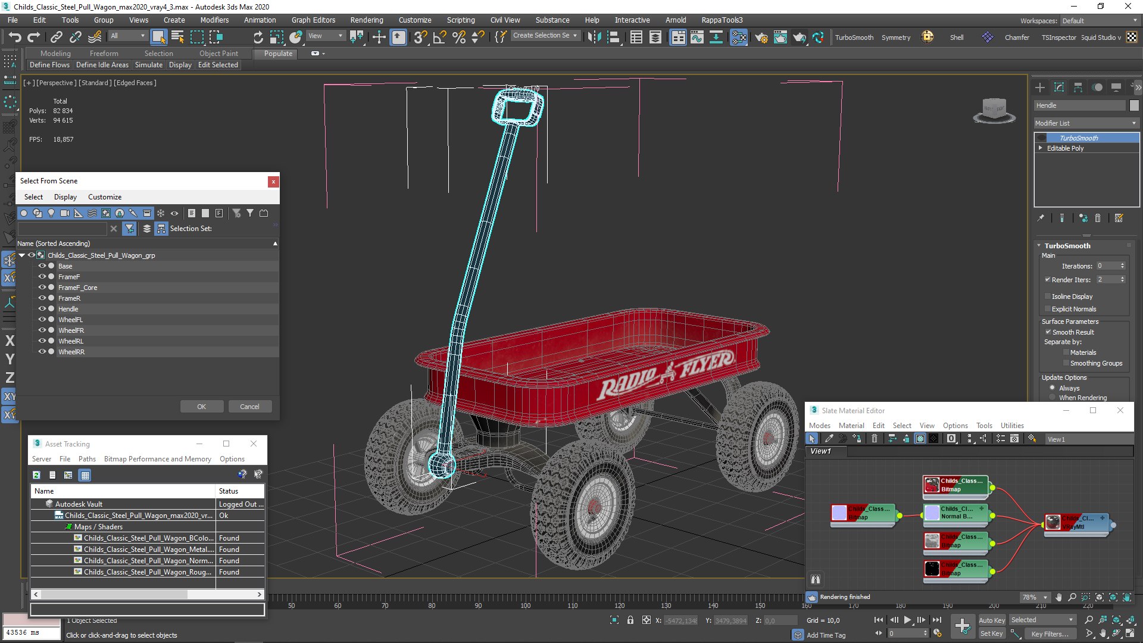Viewport: 1143px width, 643px height.
Task: Toggle the Window/Crossing selection icon
Action: pos(216,37)
